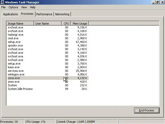Screen dimensions: 165x124
Task: Select svchost.exe using 3,140 K
Action: [48, 49]
